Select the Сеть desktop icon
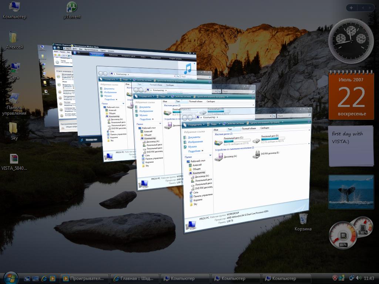 tap(14, 71)
